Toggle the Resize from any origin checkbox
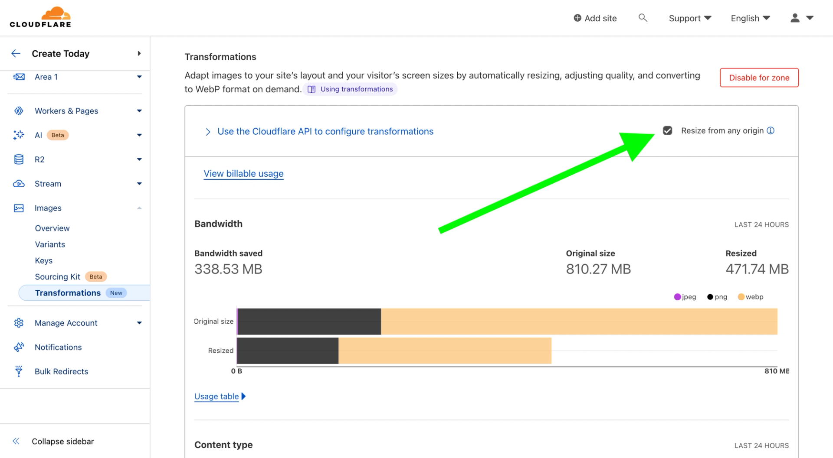Image resolution: width=833 pixels, height=458 pixels. coord(668,130)
